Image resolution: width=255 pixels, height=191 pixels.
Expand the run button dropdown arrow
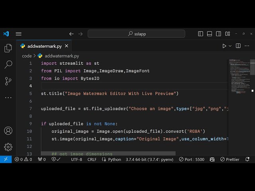[230, 46]
